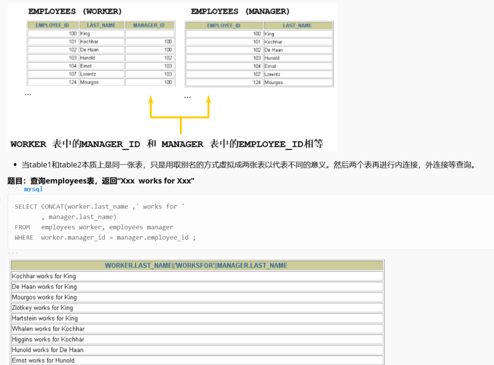Click the blue "mysql" language label

[x=33, y=189]
